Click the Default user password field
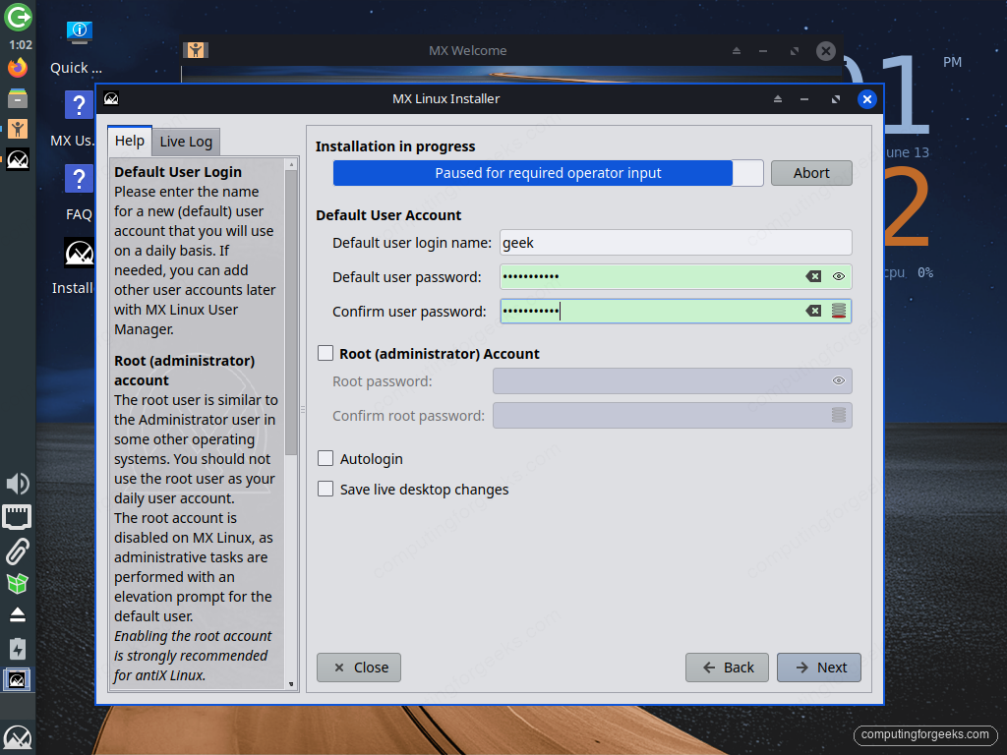This screenshot has width=1007, height=755. coord(676,276)
